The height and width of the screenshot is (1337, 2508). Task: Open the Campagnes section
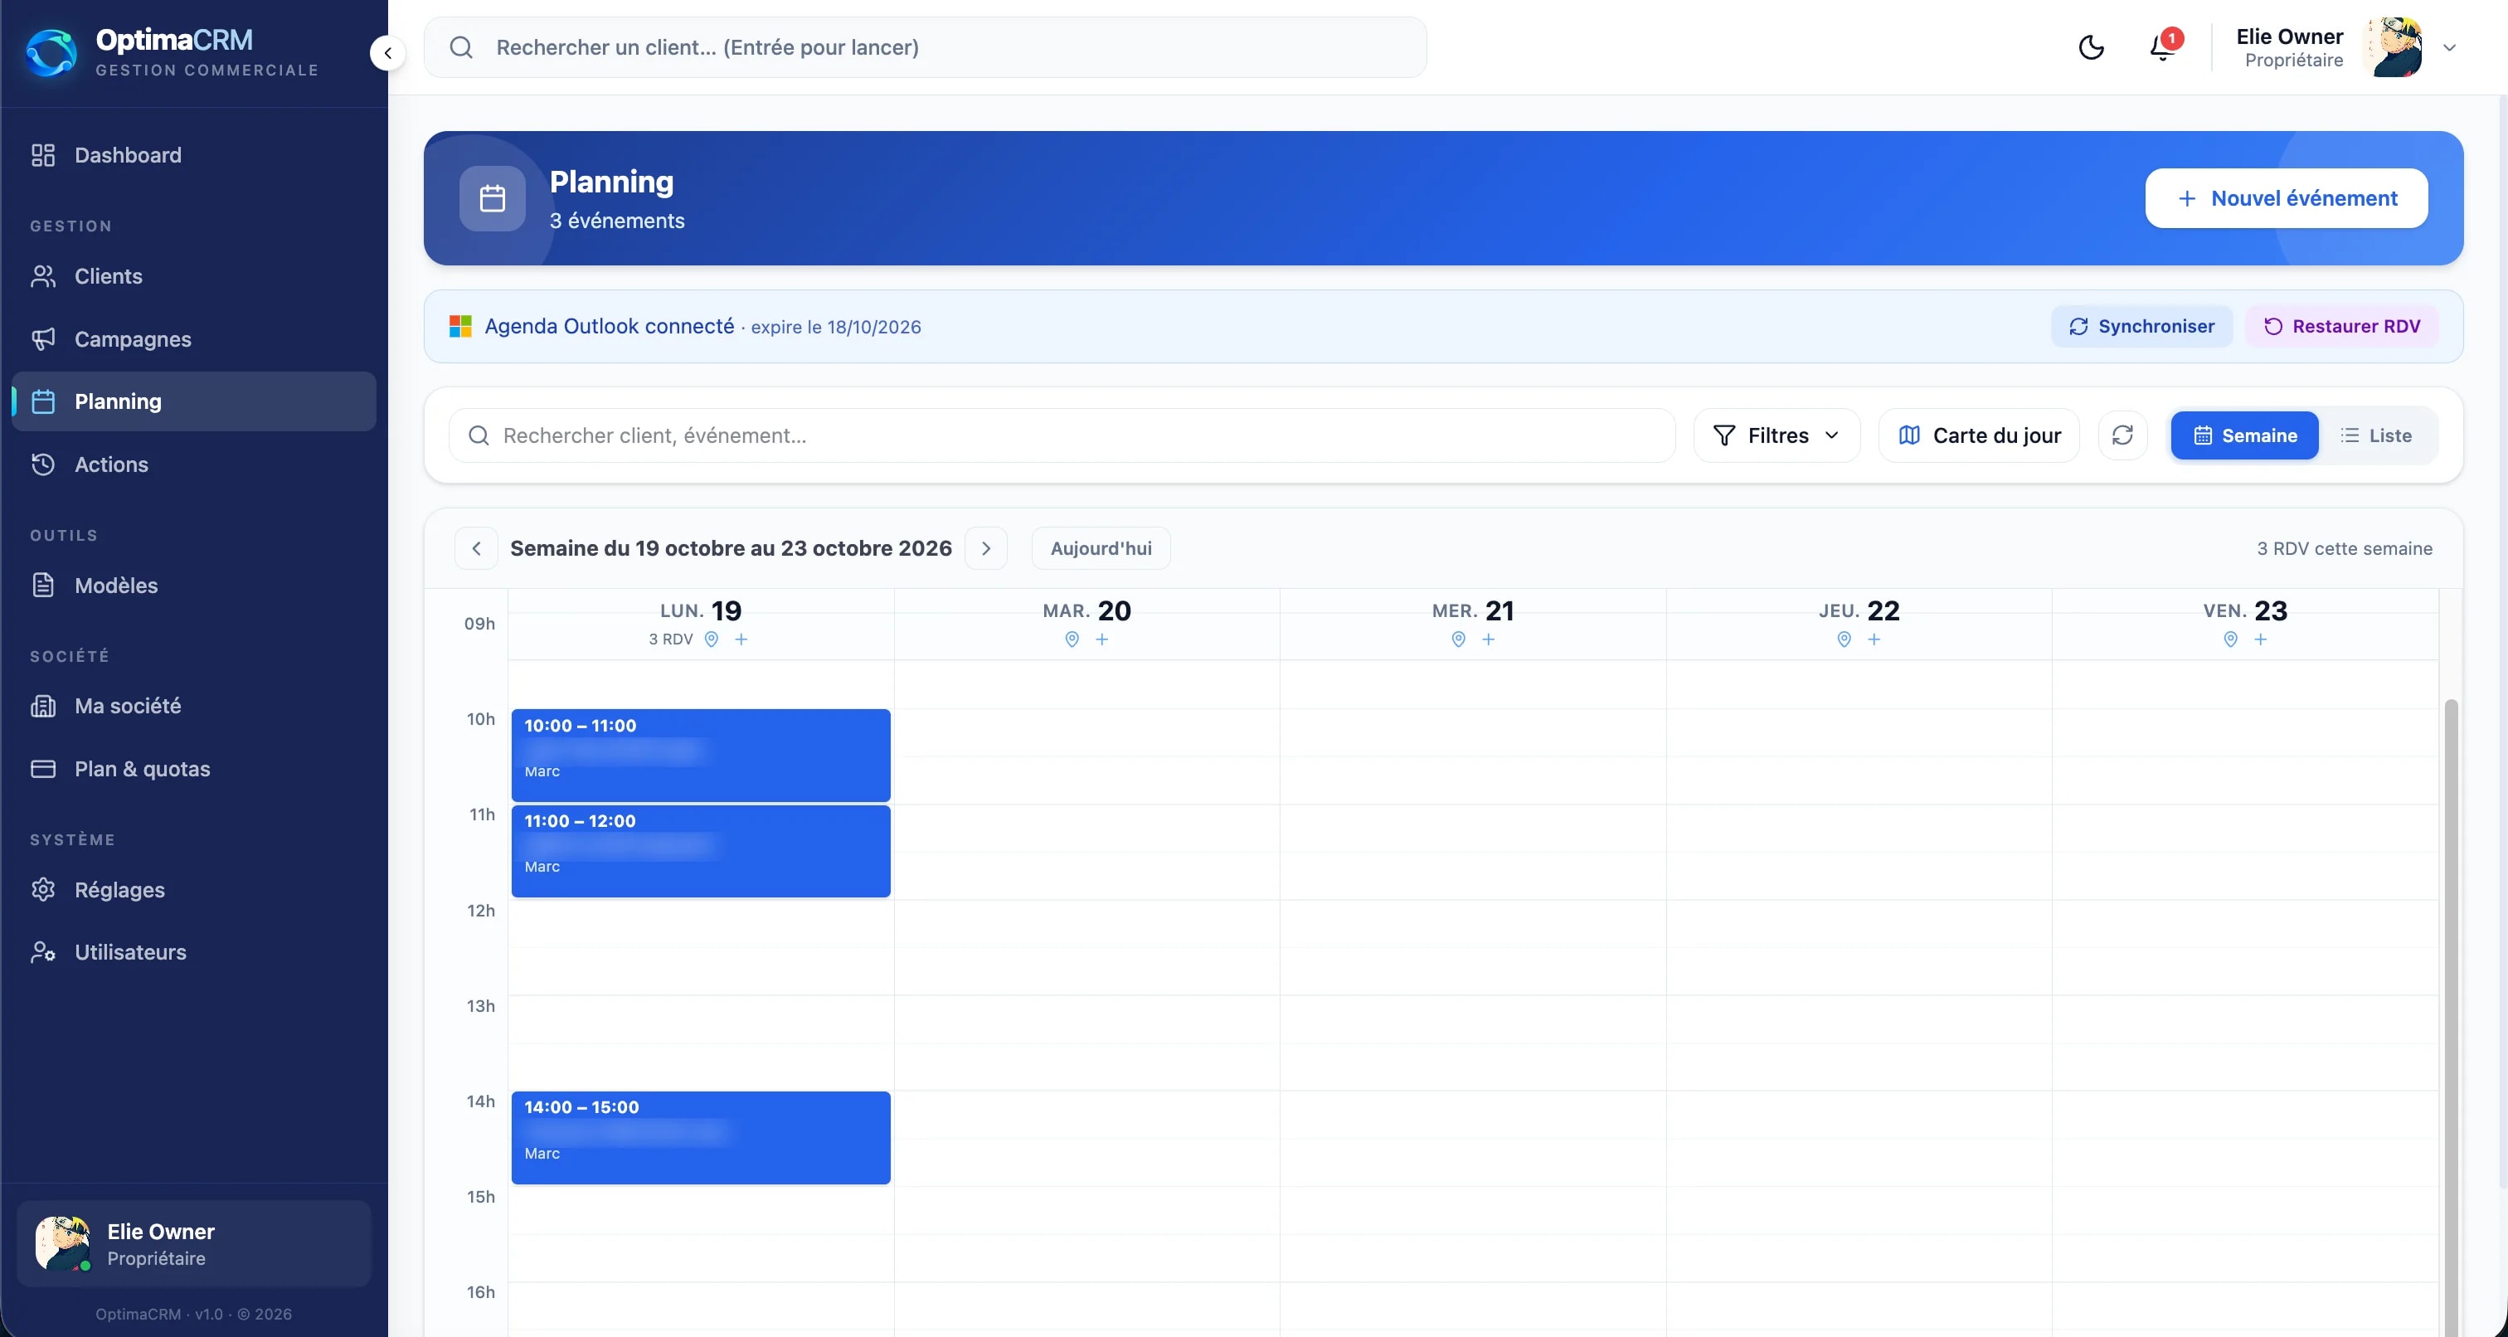tap(194, 339)
